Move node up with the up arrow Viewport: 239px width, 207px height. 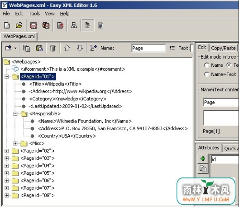coord(67,48)
